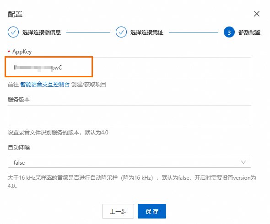Click the 默认为4.0 hint text below 服务版本
Viewport: 270px width, 224px height.
click(96, 133)
